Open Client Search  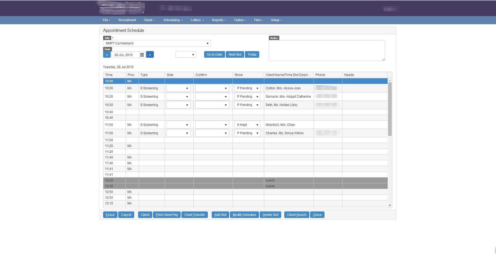(297, 215)
